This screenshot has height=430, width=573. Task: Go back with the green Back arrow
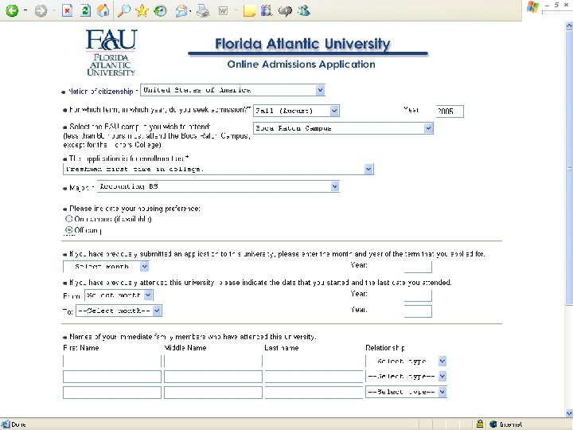[x=12, y=10]
